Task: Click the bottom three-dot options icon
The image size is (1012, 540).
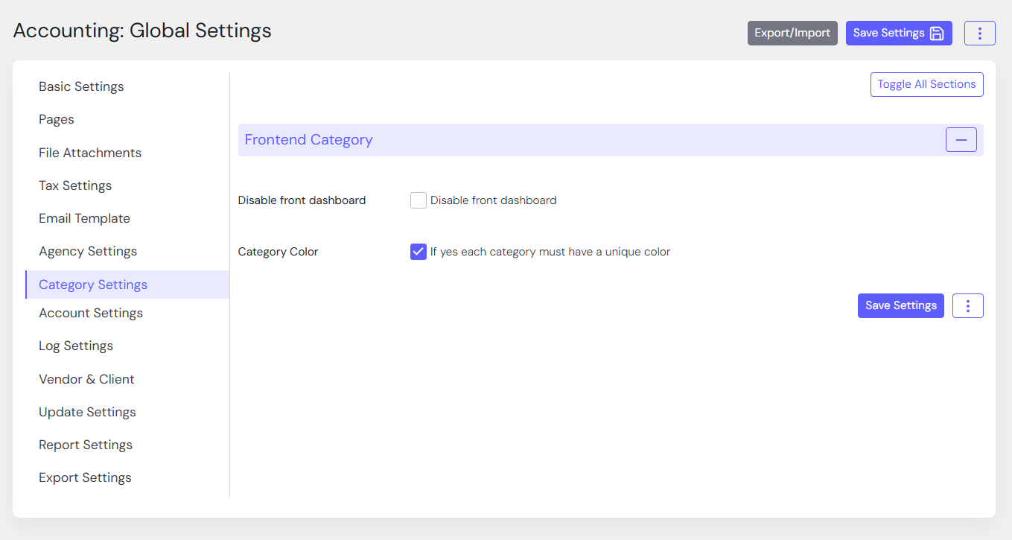Action: click(x=967, y=305)
